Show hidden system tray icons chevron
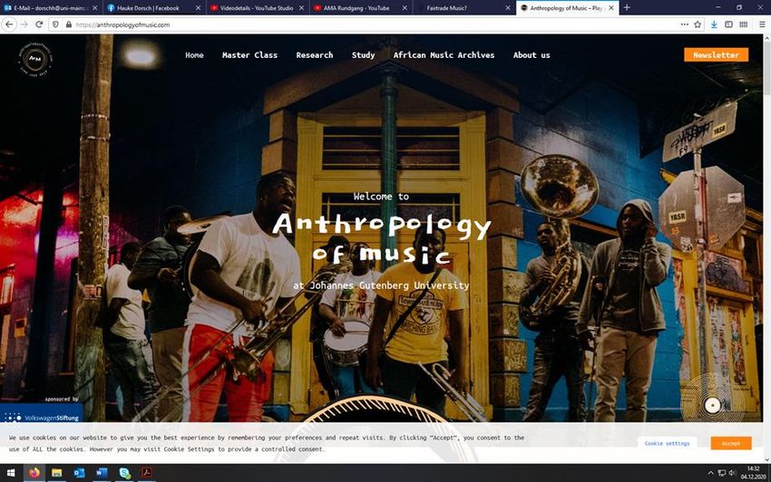This screenshot has height=482, width=771. click(x=710, y=473)
